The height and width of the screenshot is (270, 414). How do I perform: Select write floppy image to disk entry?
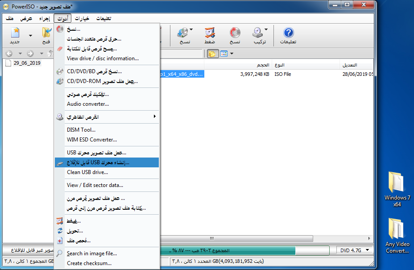click(x=107, y=208)
